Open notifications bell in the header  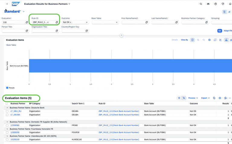(230, 4)
